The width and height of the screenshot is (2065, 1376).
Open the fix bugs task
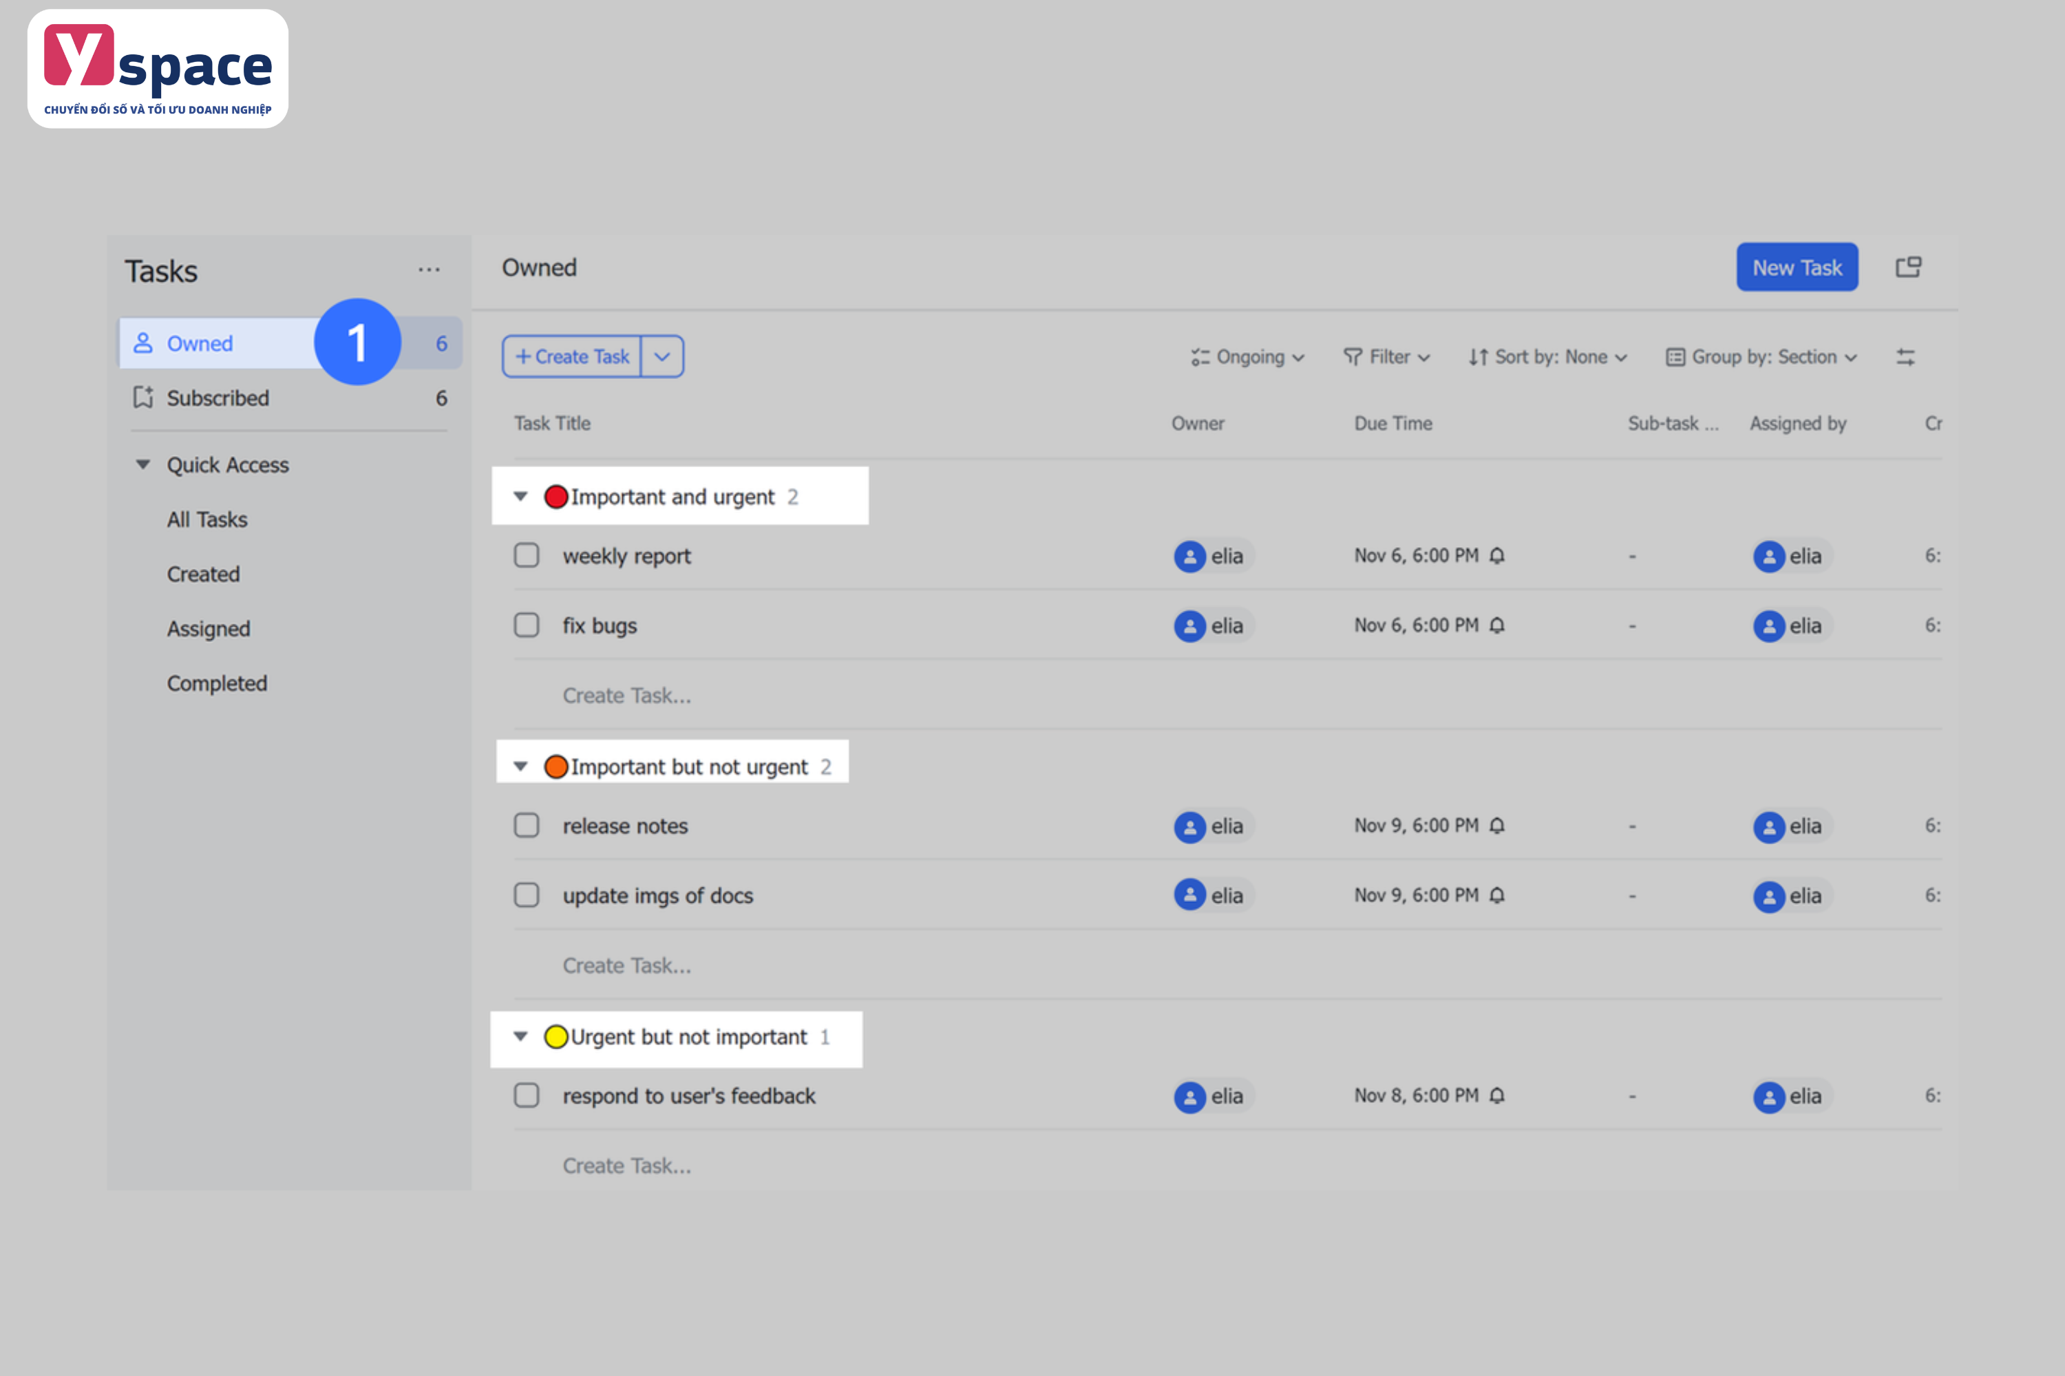coord(600,625)
